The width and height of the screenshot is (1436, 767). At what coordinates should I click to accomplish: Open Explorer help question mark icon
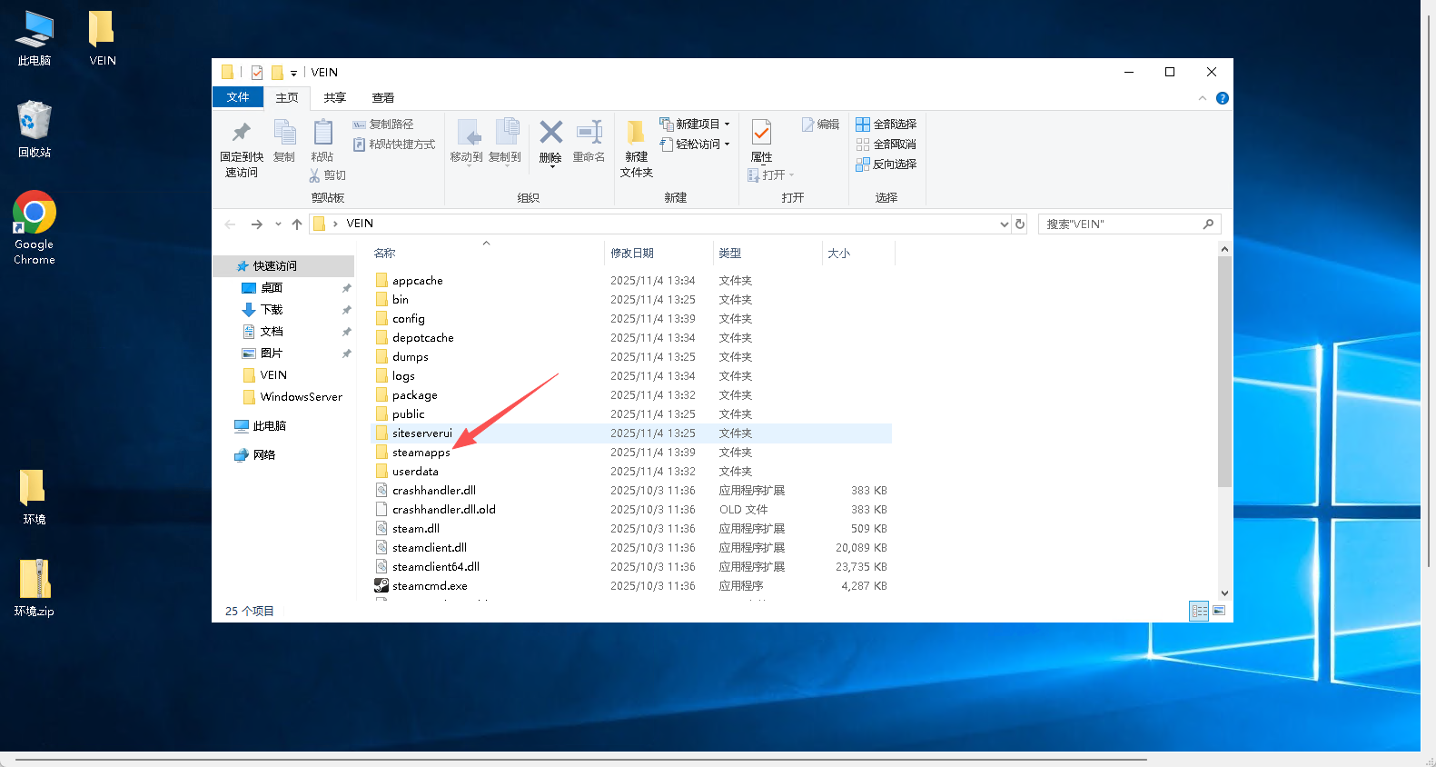(1223, 98)
